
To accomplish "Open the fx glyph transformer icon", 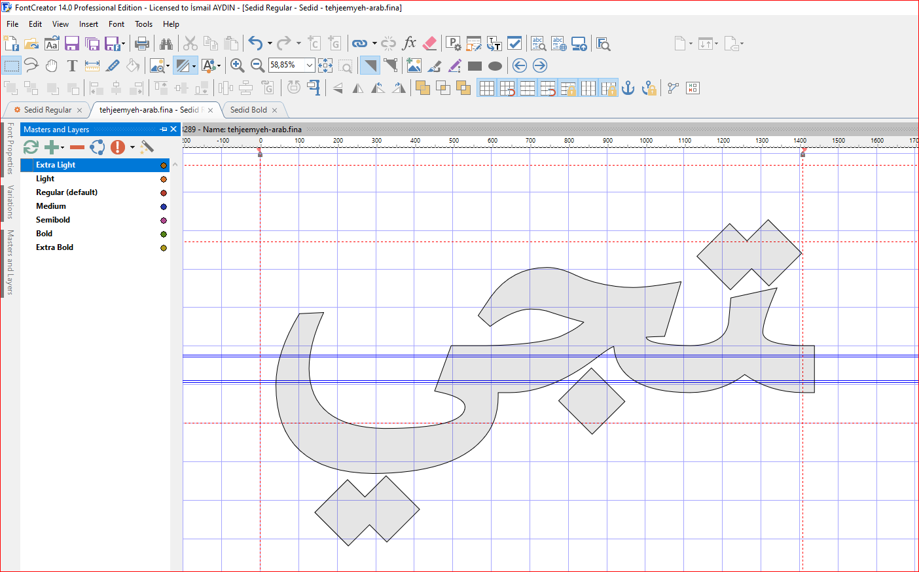I will click(x=409, y=44).
